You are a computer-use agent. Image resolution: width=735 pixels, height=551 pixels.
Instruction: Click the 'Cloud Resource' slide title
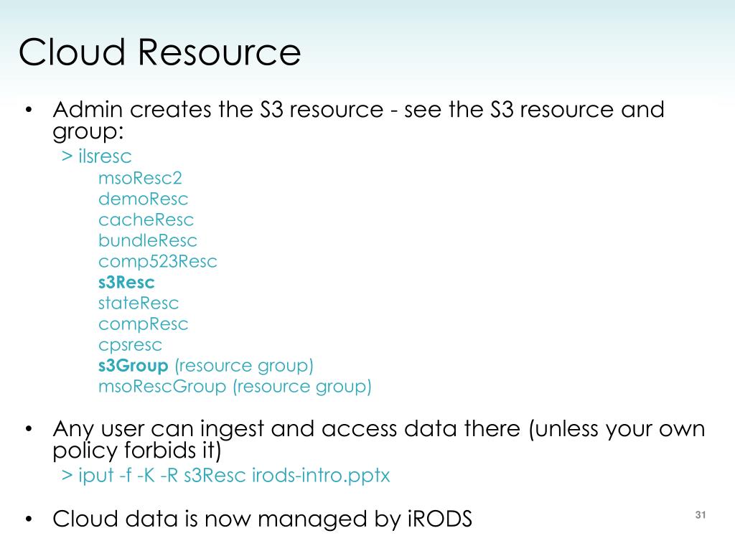pyautogui.click(x=159, y=52)
